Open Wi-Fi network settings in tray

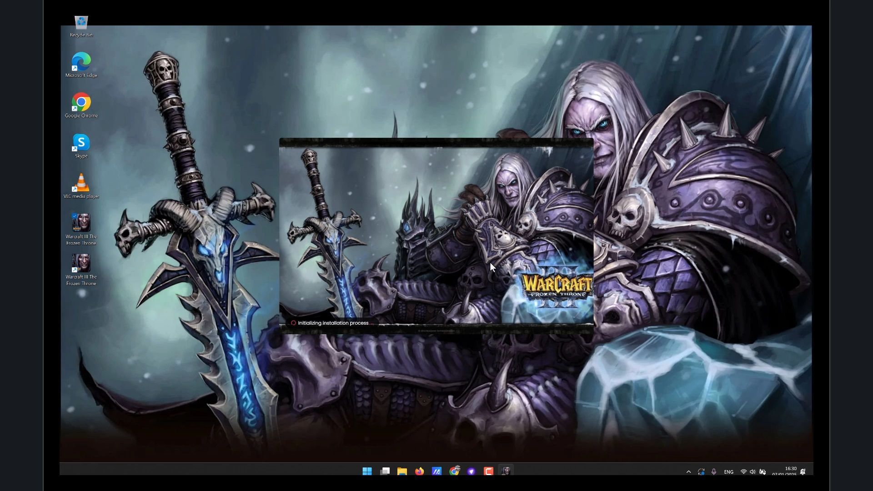(x=743, y=472)
